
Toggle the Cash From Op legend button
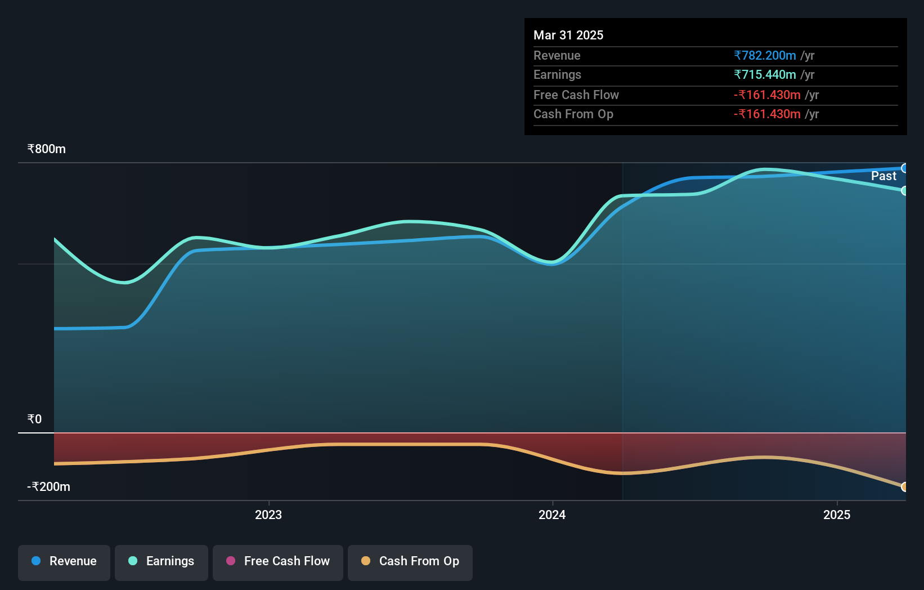click(410, 562)
